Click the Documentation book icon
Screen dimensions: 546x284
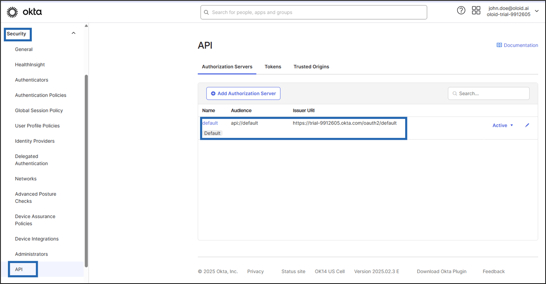tap(499, 45)
